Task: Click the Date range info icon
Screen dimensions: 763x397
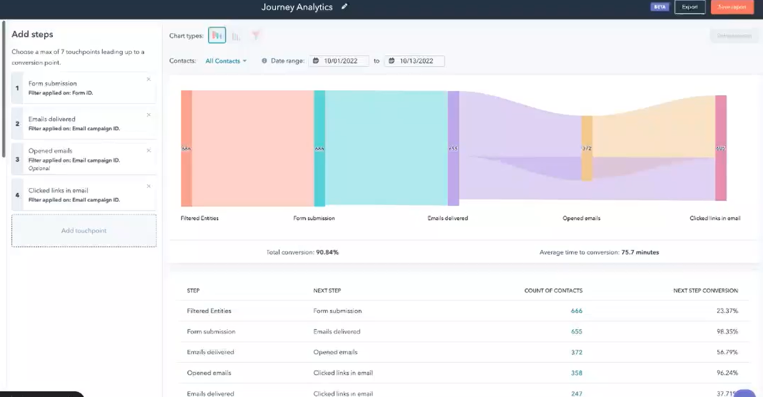Action: click(264, 61)
